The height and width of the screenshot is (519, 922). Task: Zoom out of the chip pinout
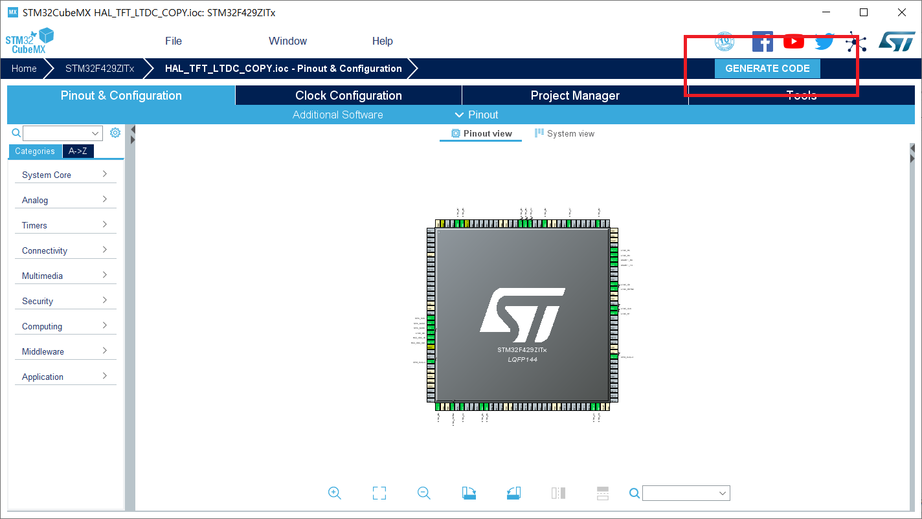coord(424,493)
